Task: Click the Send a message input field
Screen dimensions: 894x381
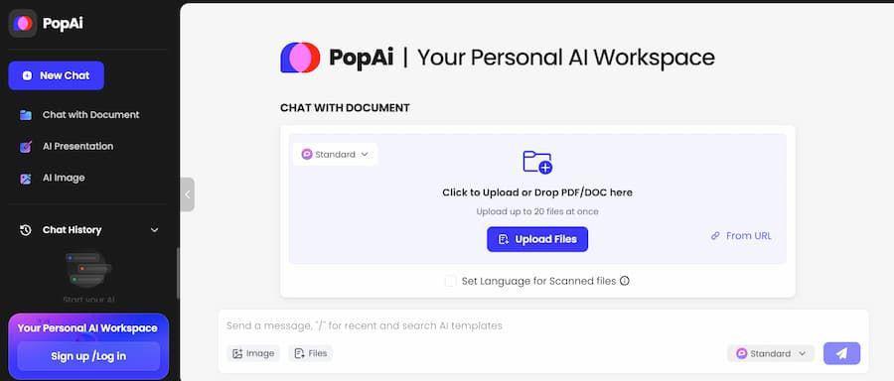Action: (x=542, y=325)
